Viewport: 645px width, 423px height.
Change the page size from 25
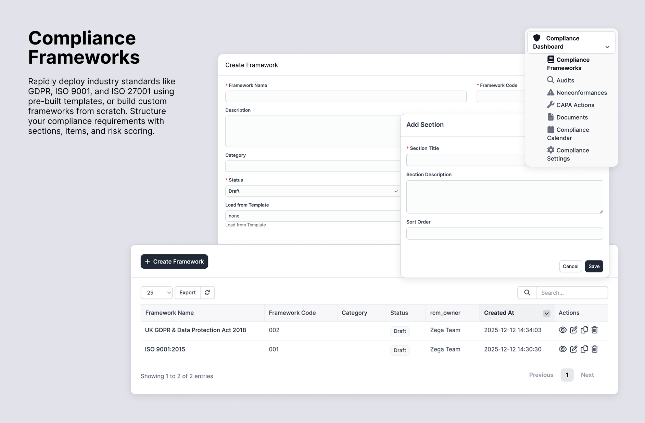pos(156,293)
